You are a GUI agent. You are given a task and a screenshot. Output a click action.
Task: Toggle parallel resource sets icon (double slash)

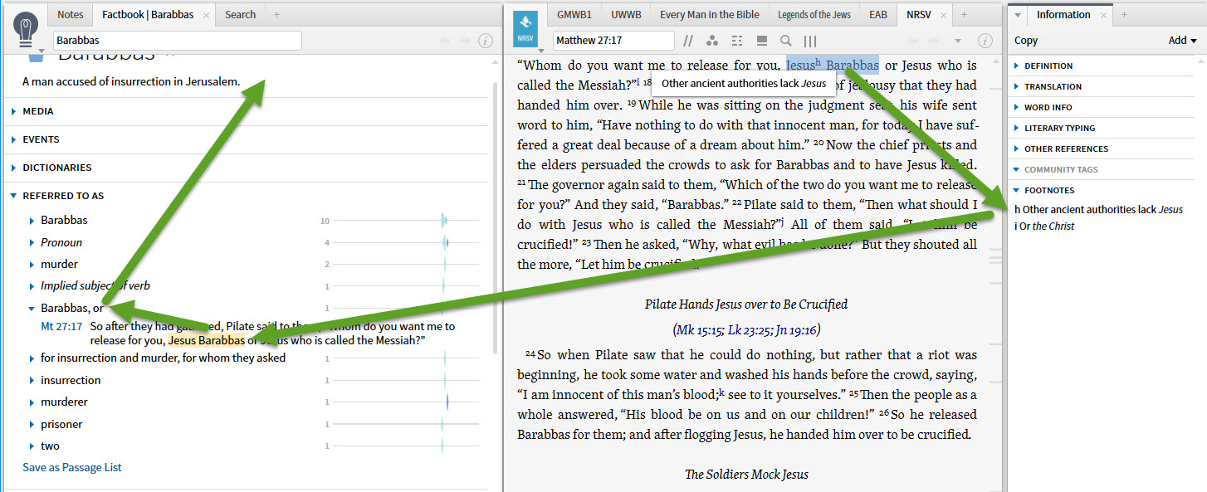(688, 41)
